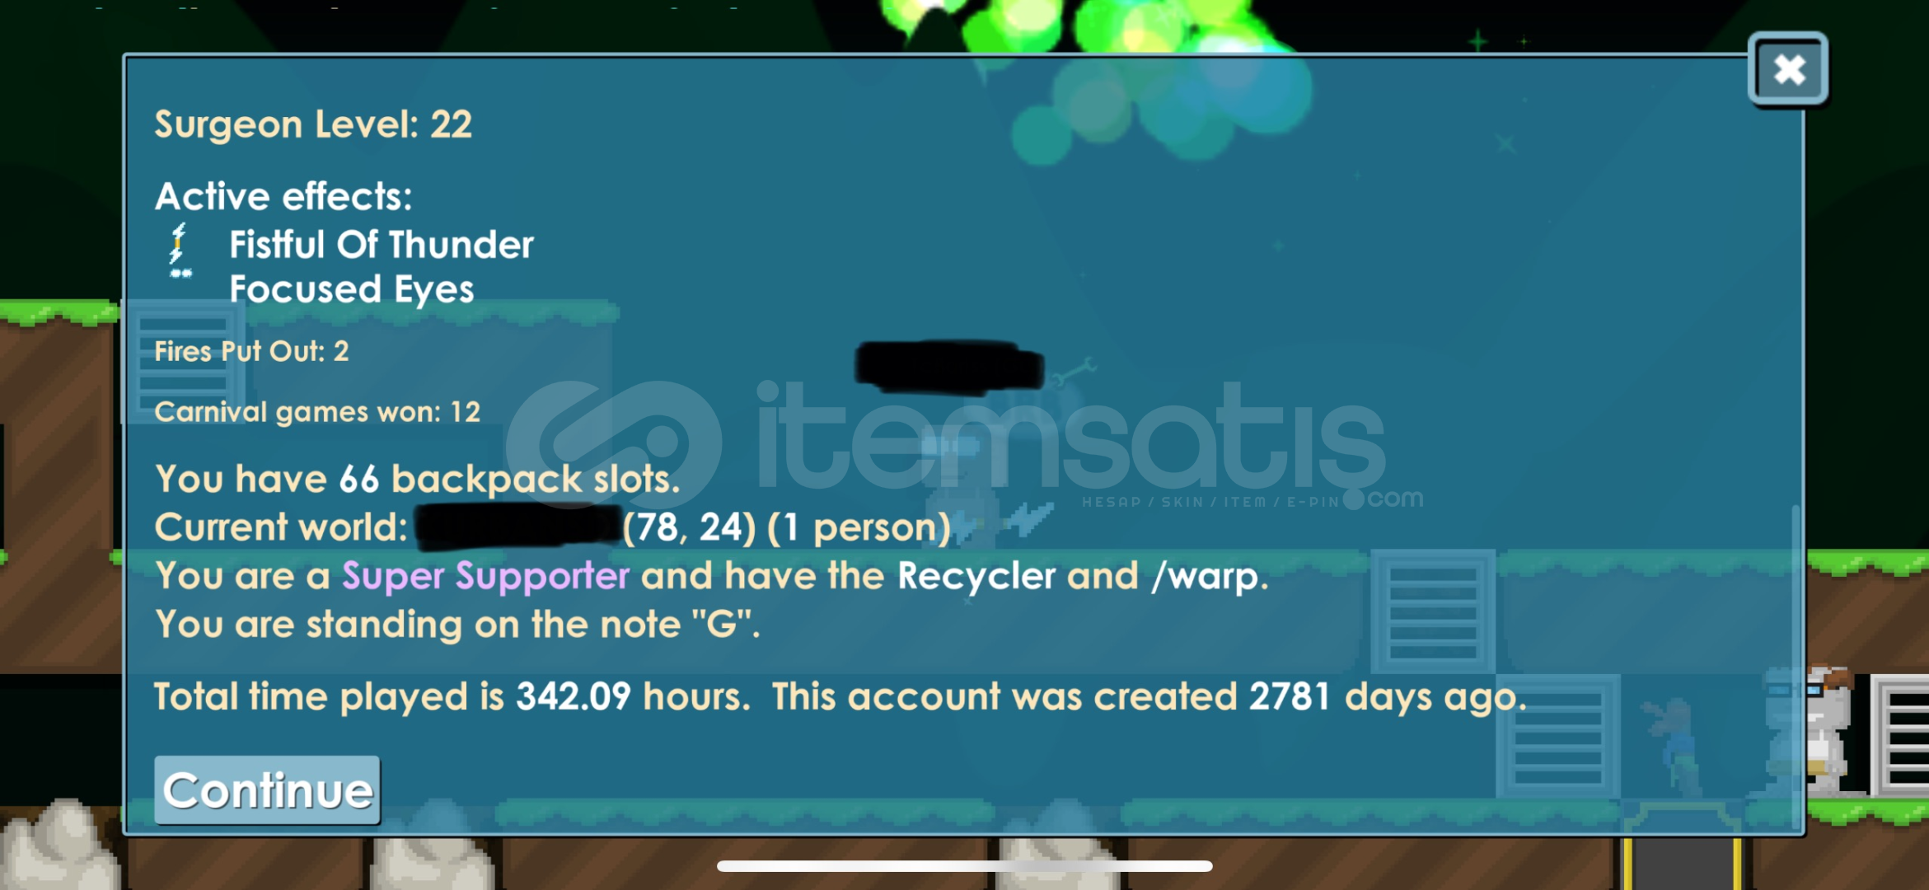Tap the Fistful Of Thunder lightning icon
Viewport: 1929px width, 890px height.
(177, 242)
